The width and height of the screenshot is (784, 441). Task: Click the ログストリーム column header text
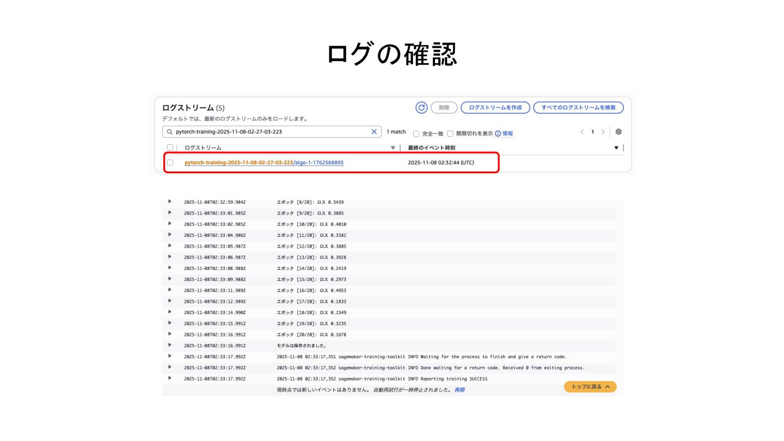pos(203,148)
